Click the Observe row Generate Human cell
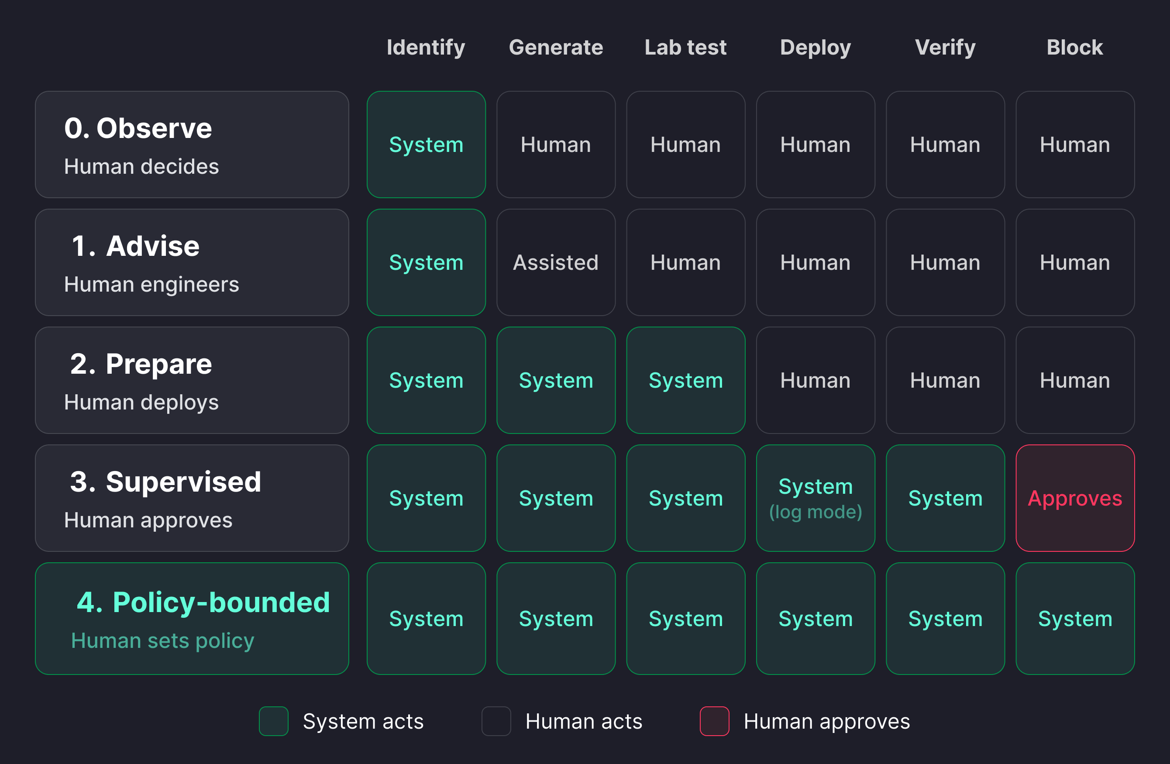 tap(556, 145)
